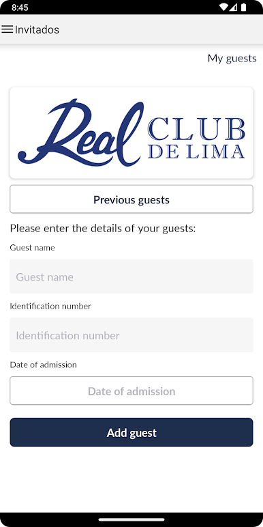Viewport: 263px width, 527px height.
Task: Tap the Wi-Fi status icon
Action: coord(223,7)
